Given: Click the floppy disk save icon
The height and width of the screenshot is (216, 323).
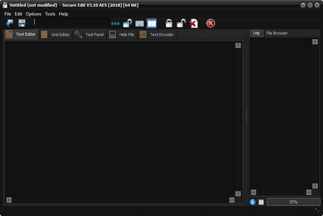Looking at the screenshot, I should click(22, 23).
